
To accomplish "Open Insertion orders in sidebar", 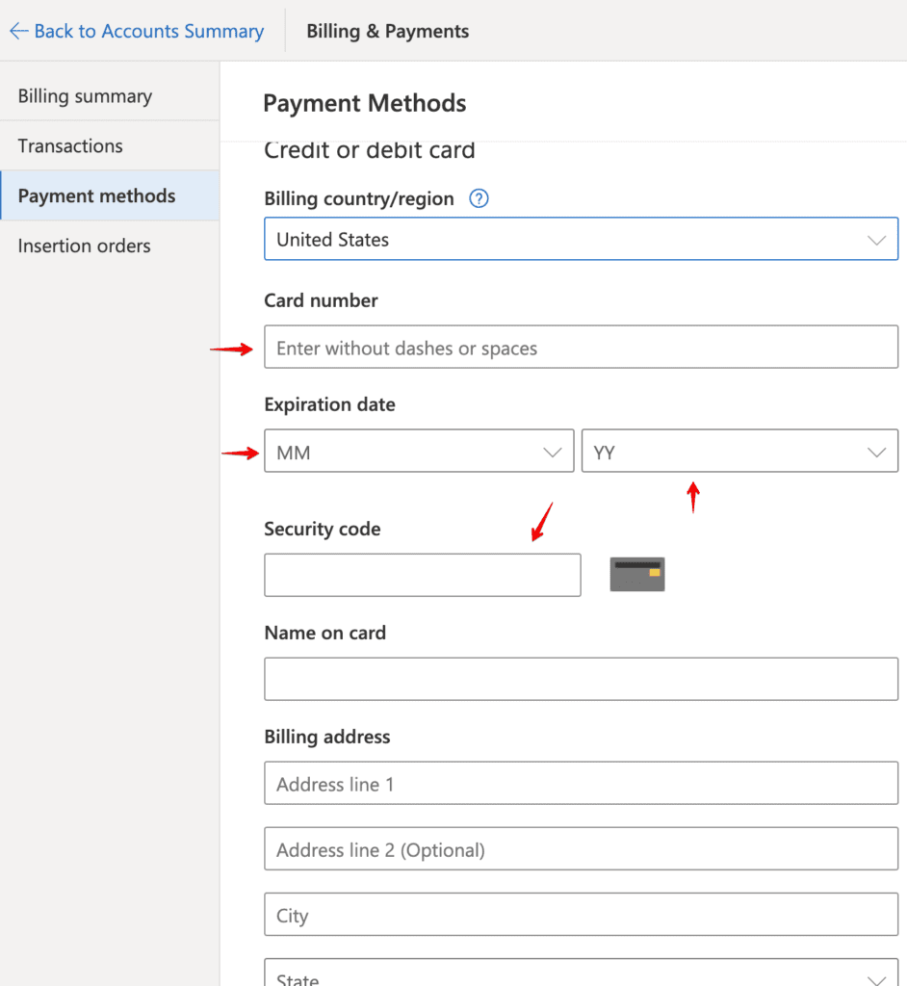I will click(x=84, y=246).
